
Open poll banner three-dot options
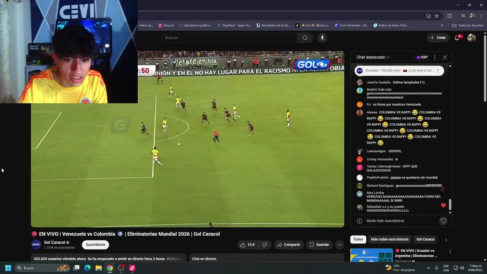(438, 71)
